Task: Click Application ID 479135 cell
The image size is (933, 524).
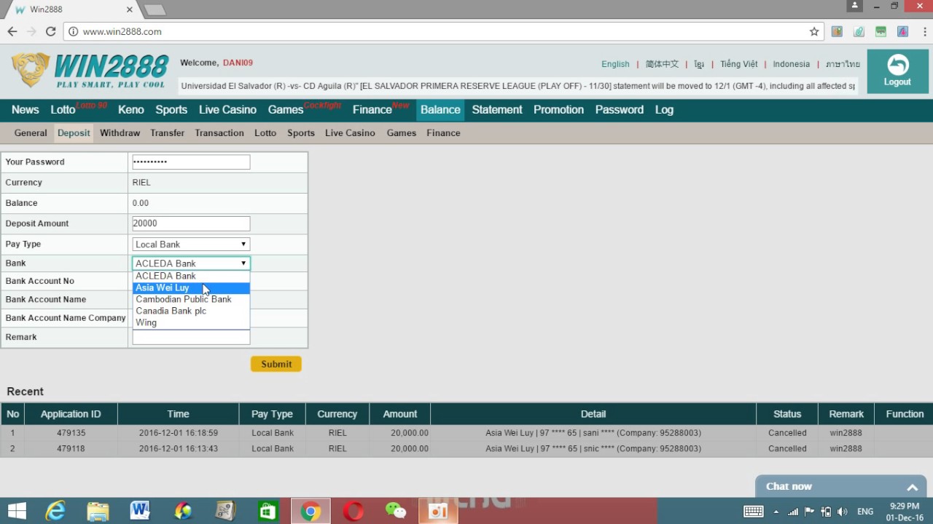Action: [71, 433]
